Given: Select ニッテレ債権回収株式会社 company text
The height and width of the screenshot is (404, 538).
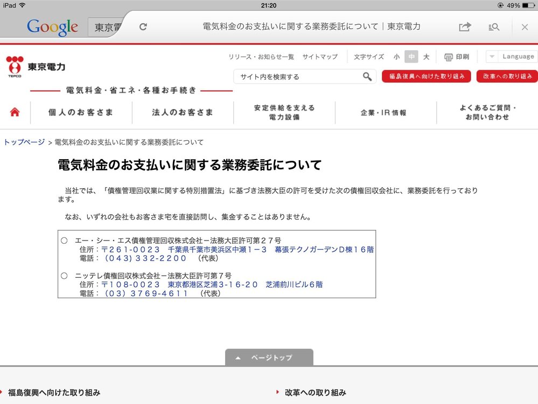Looking at the screenshot, I should (118, 276).
